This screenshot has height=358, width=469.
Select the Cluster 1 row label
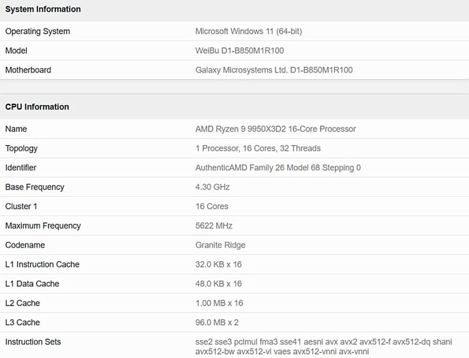tap(21, 207)
